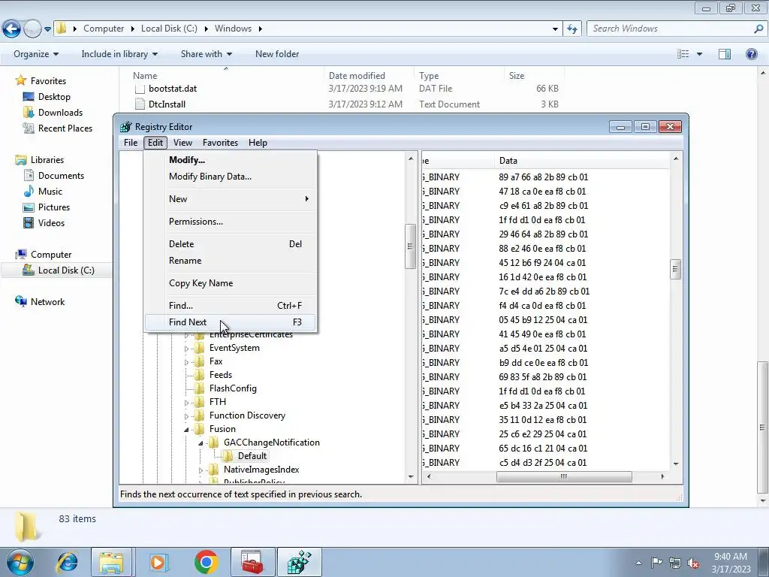This screenshot has height=577, width=769.
Task: Launch Google Chrome from taskbar
Action: click(206, 562)
